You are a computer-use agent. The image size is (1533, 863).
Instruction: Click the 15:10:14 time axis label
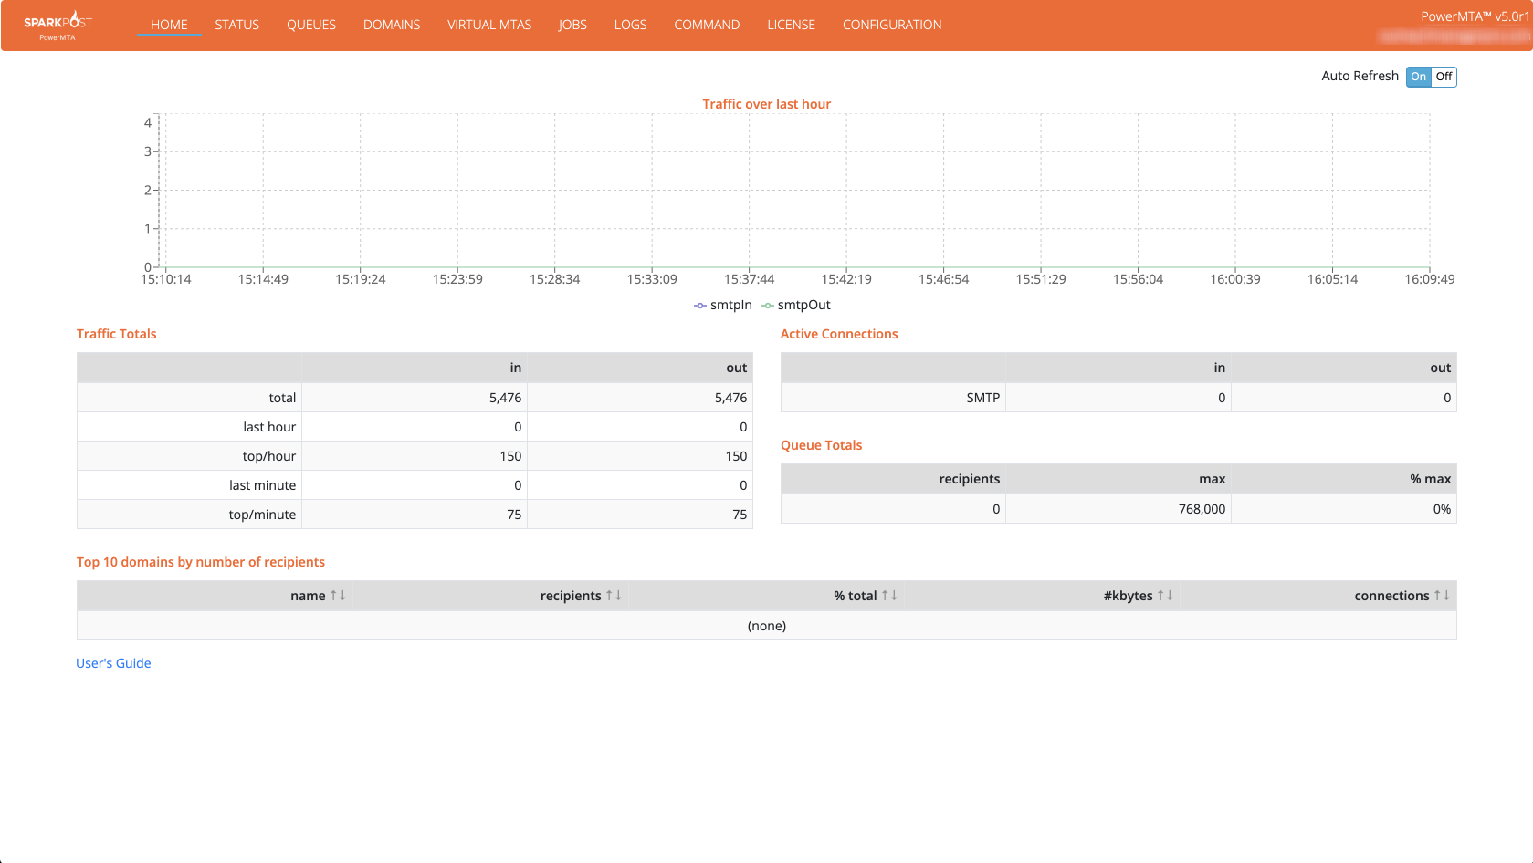tap(166, 279)
